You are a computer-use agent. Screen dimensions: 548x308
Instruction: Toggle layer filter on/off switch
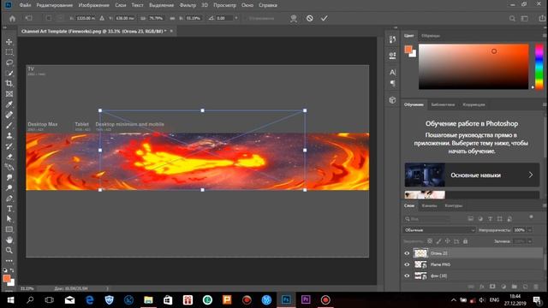click(531, 217)
